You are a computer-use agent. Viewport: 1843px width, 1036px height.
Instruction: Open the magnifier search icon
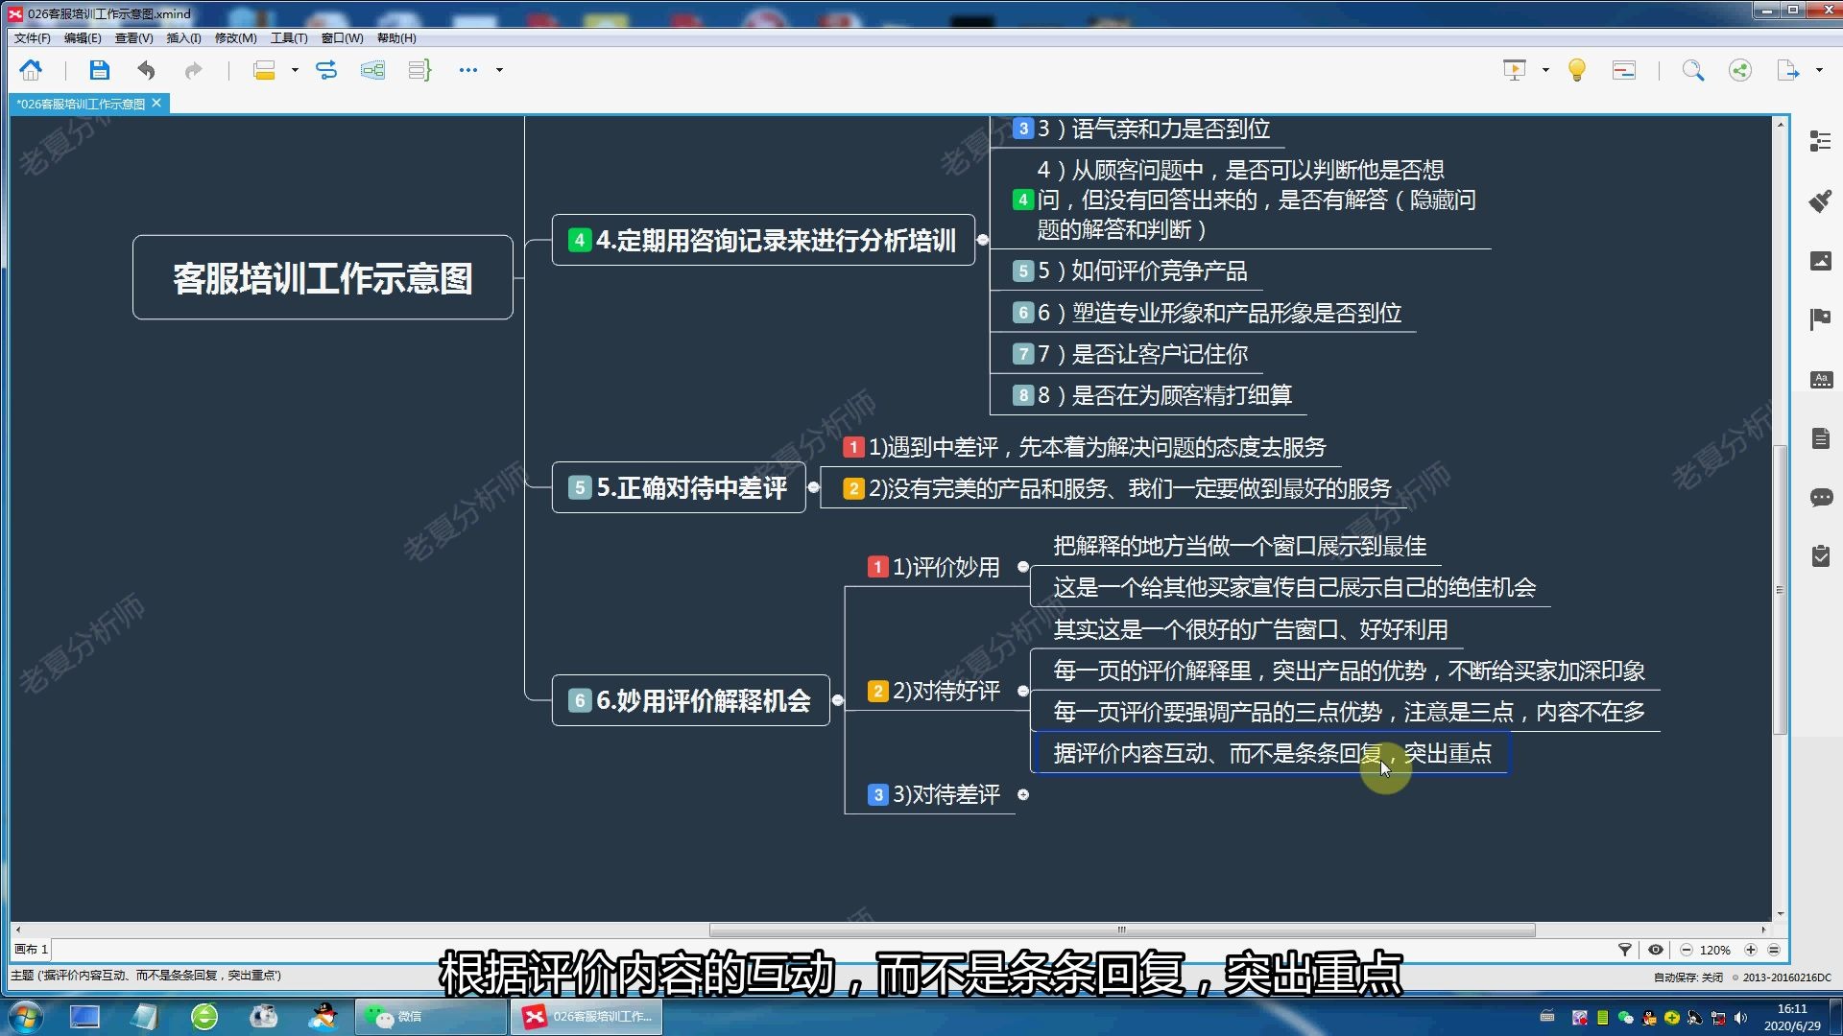point(1693,70)
